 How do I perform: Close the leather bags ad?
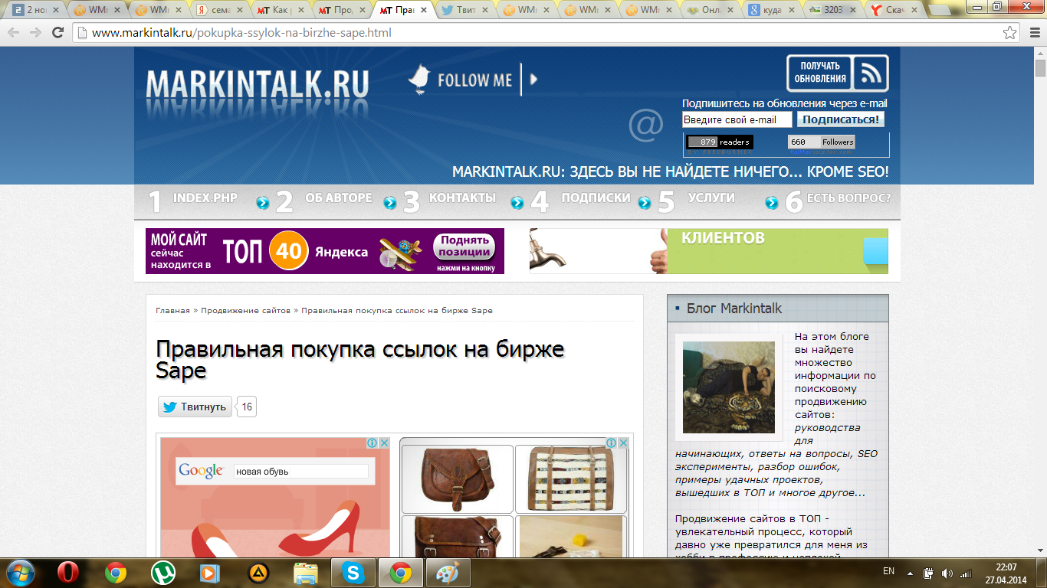tap(623, 443)
